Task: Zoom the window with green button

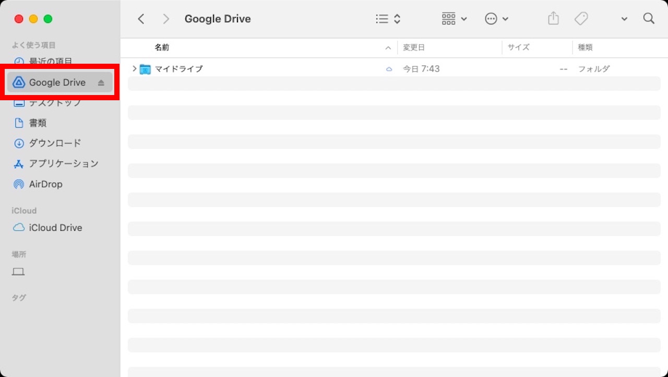Action: (48, 19)
